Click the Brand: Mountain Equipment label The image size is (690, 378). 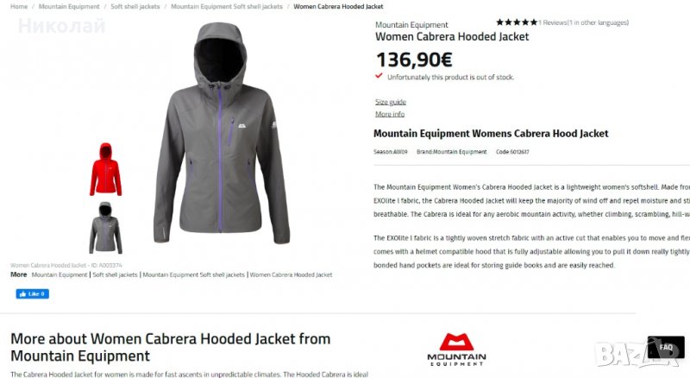pos(451,152)
